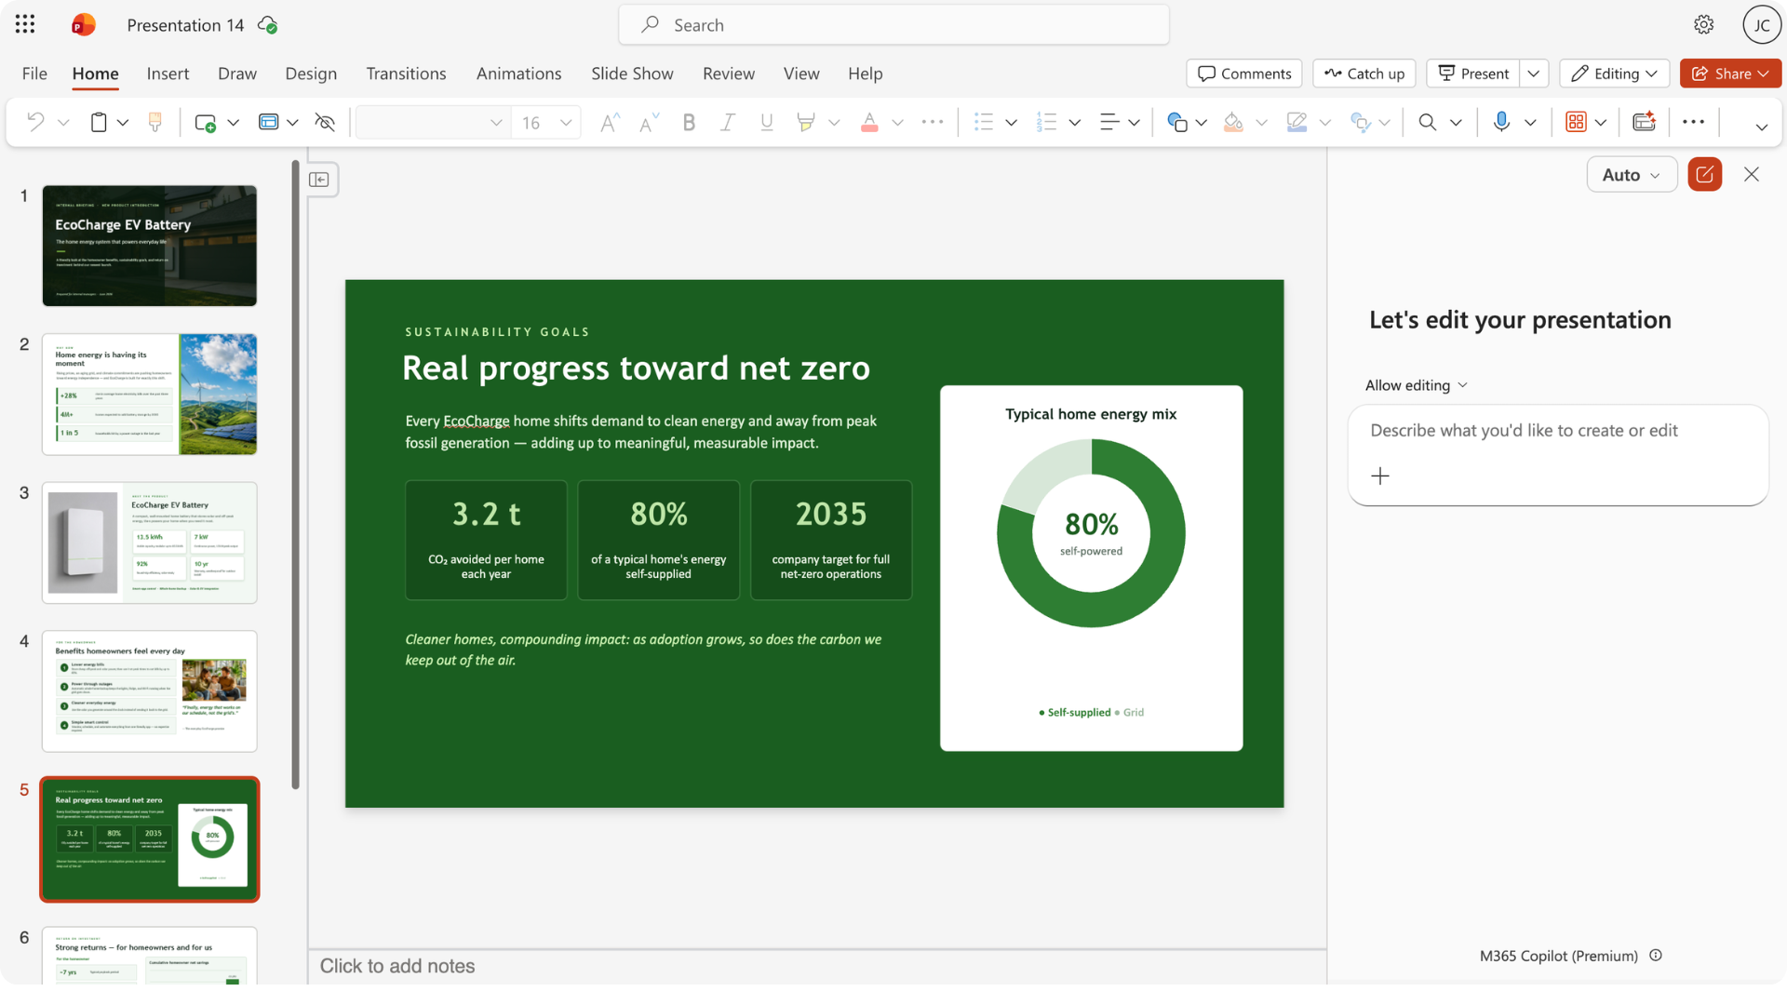
Task: Switch to the Design tab
Action: click(311, 74)
